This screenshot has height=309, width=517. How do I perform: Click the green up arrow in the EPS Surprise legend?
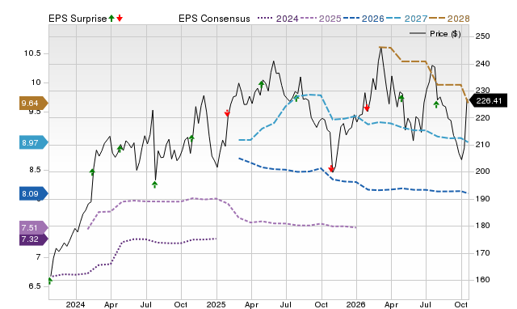111,19
